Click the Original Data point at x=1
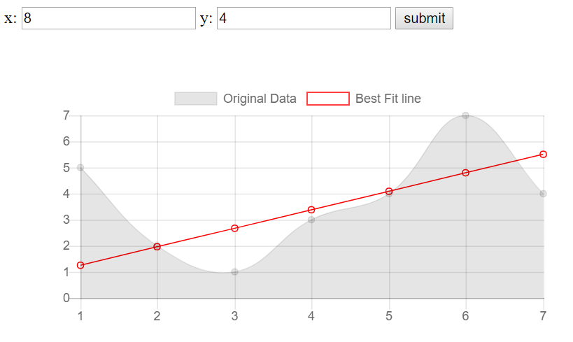 (x=80, y=168)
